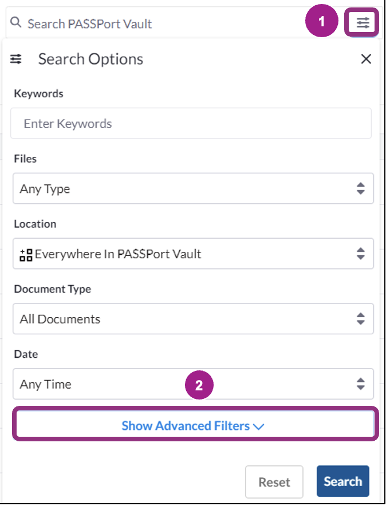Click the Location stepper control arrows

click(x=361, y=254)
